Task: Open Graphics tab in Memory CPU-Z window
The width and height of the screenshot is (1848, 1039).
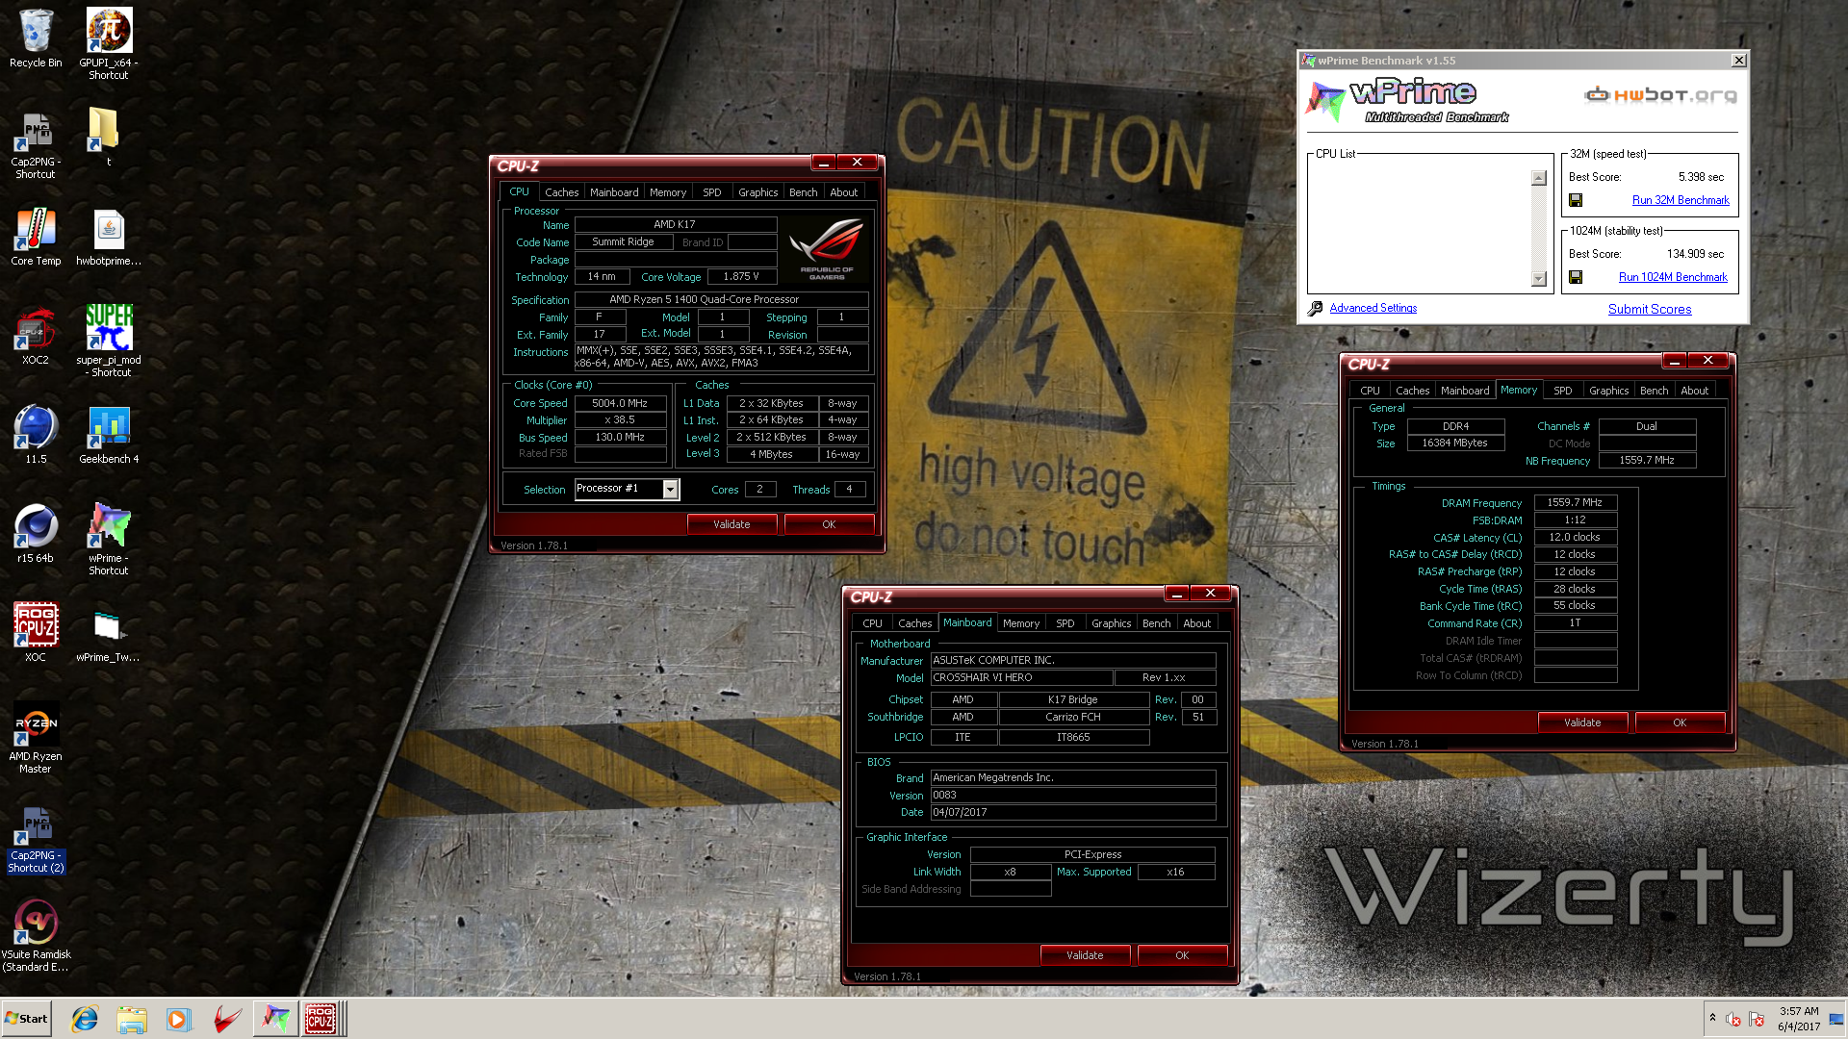Action: (1608, 391)
